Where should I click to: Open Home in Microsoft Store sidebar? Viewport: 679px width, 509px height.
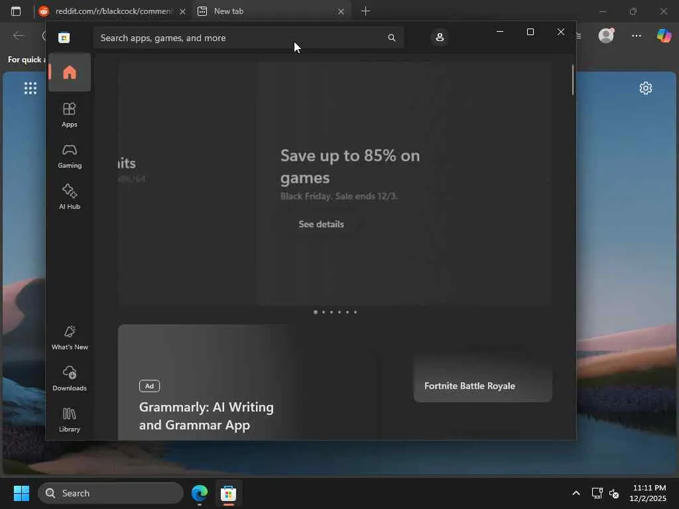69,72
